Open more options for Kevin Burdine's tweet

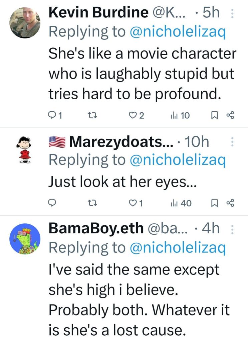233,13
